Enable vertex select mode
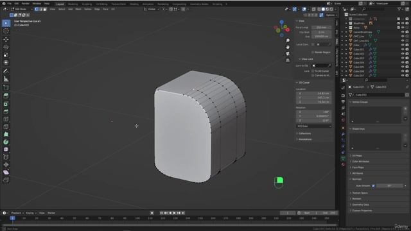 [37, 9]
